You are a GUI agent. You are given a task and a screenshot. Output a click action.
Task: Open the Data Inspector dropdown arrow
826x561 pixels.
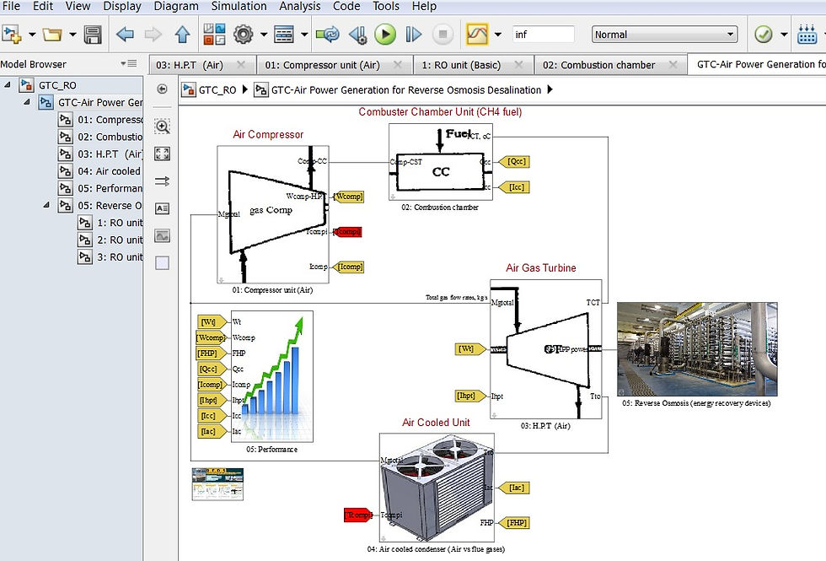[x=498, y=35]
